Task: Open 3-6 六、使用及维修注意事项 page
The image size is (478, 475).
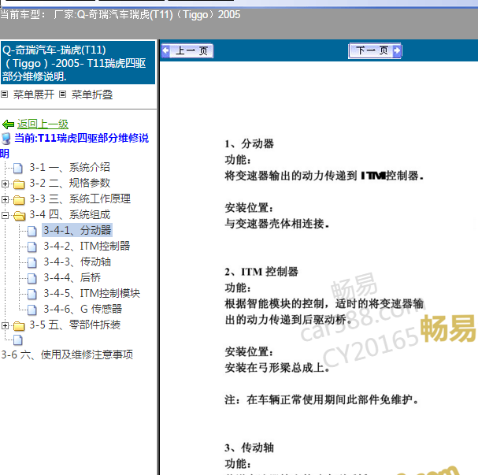Action: pos(67,355)
